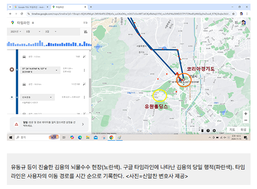The width and height of the screenshot is (257, 189).
Task: Zoom in the map with the plus button
Action: (246, 114)
